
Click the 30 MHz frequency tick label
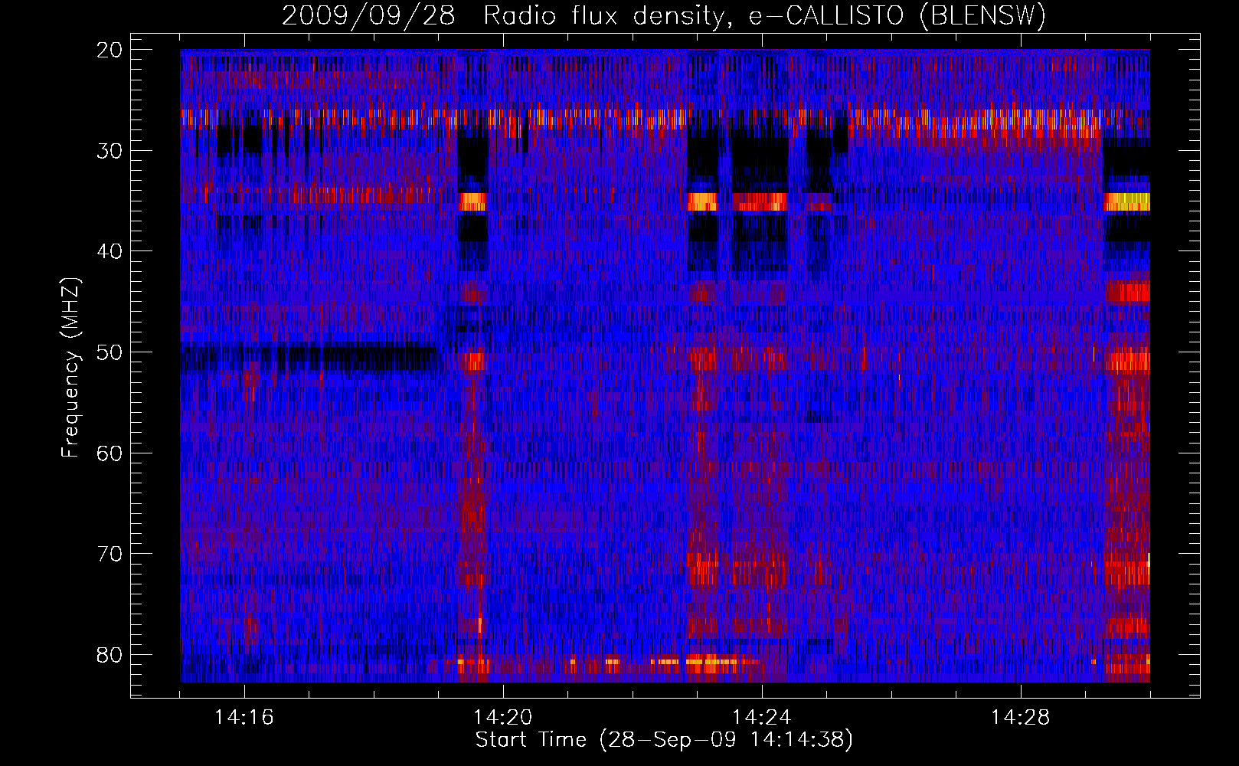110,151
